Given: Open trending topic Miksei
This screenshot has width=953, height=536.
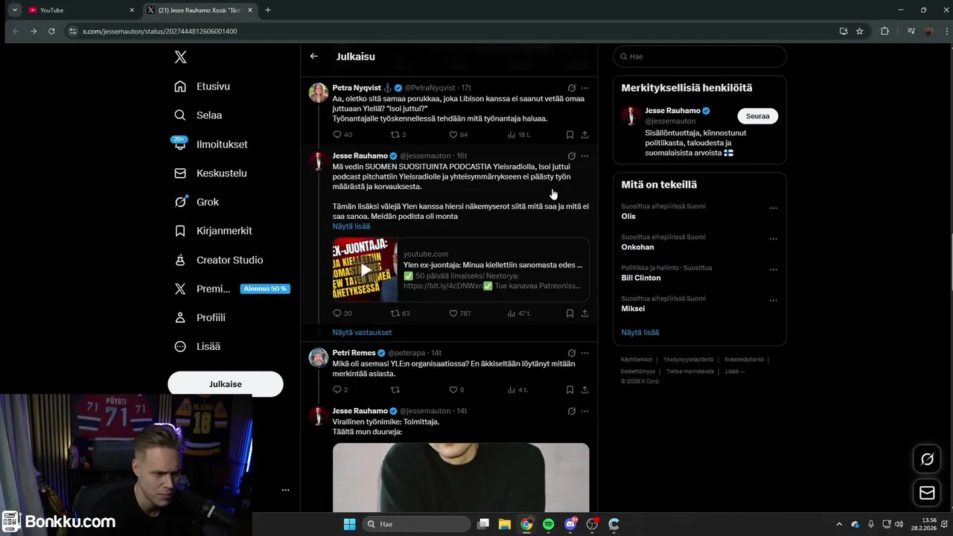Looking at the screenshot, I should pyautogui.click(x=633, y=308).
